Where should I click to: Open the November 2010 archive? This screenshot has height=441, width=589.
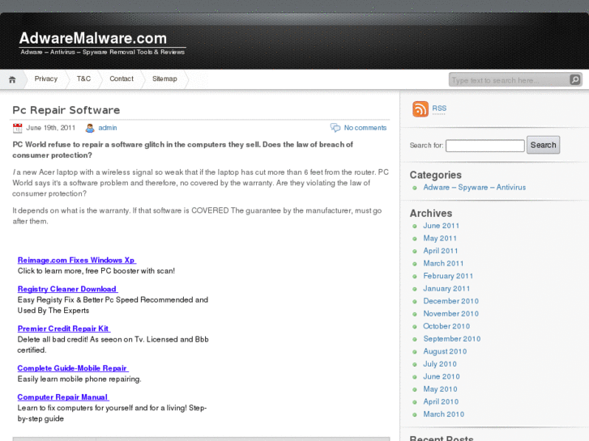[x=451, y=314]
